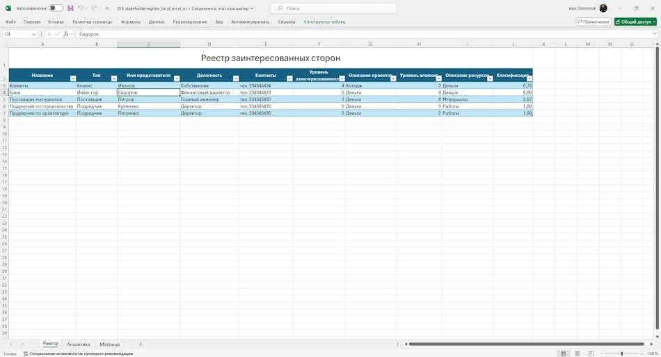661x357 pixels.
Task: Open the Разметка страницы tab
Action: 93,22
